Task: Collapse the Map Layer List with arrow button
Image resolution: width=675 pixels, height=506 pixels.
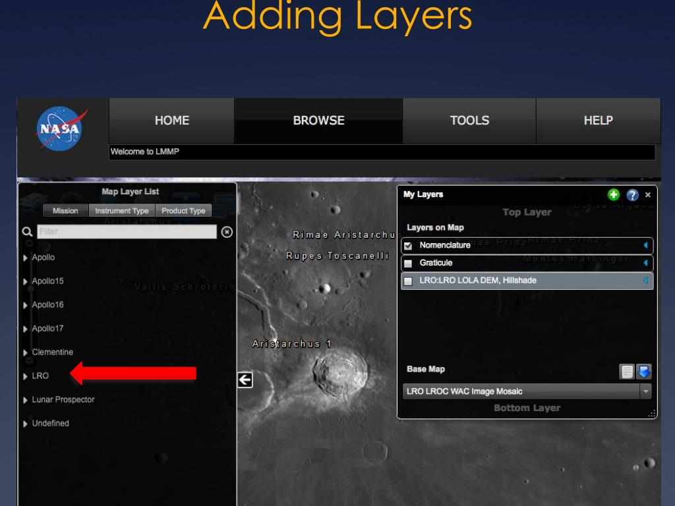Action: [245, 380]
